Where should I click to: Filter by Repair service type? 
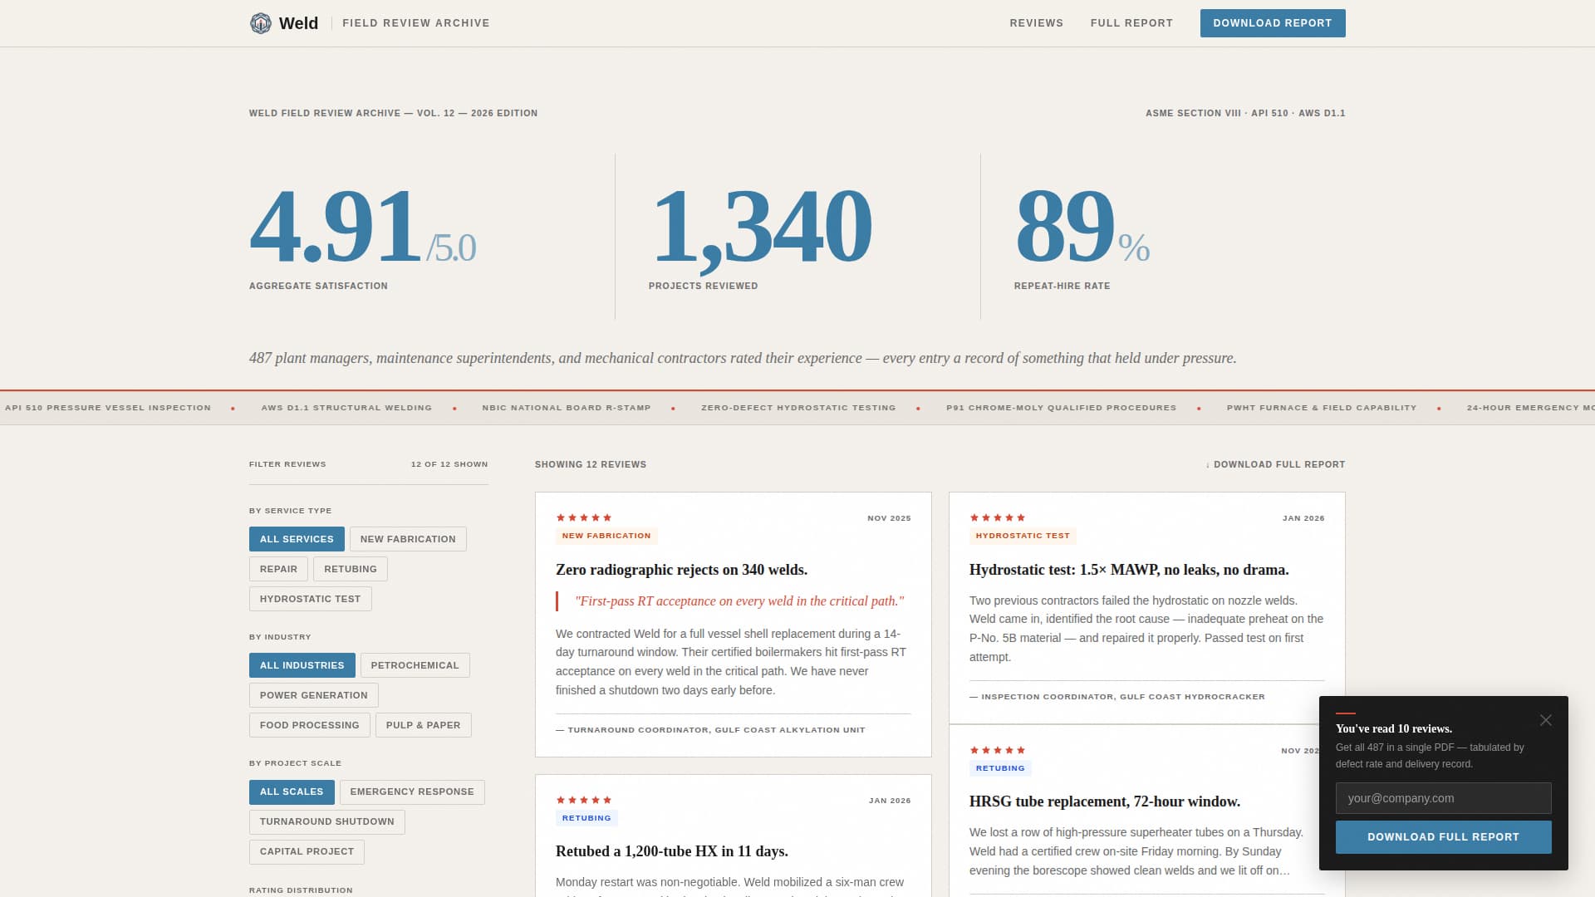coord(278,569)
